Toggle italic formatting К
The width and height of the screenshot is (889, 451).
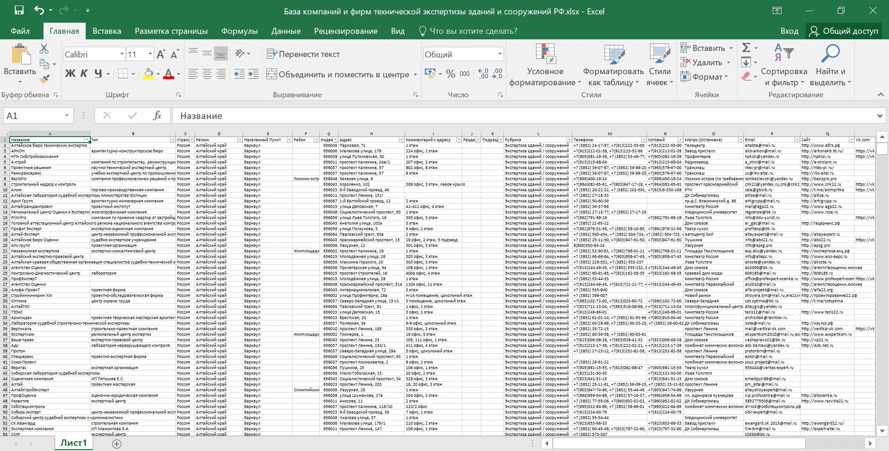pyautogui.click(x=84, y=74)
